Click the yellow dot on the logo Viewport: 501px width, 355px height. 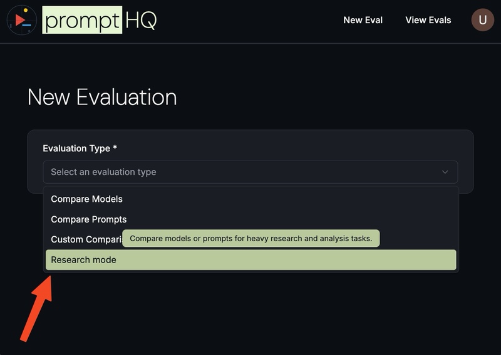click(26, 10)
